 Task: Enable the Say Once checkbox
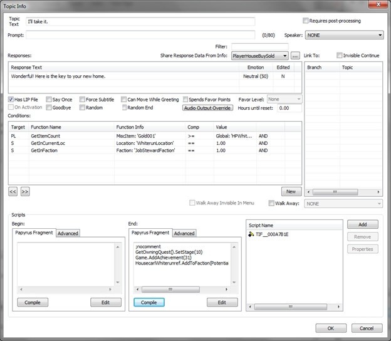[48, 100]
